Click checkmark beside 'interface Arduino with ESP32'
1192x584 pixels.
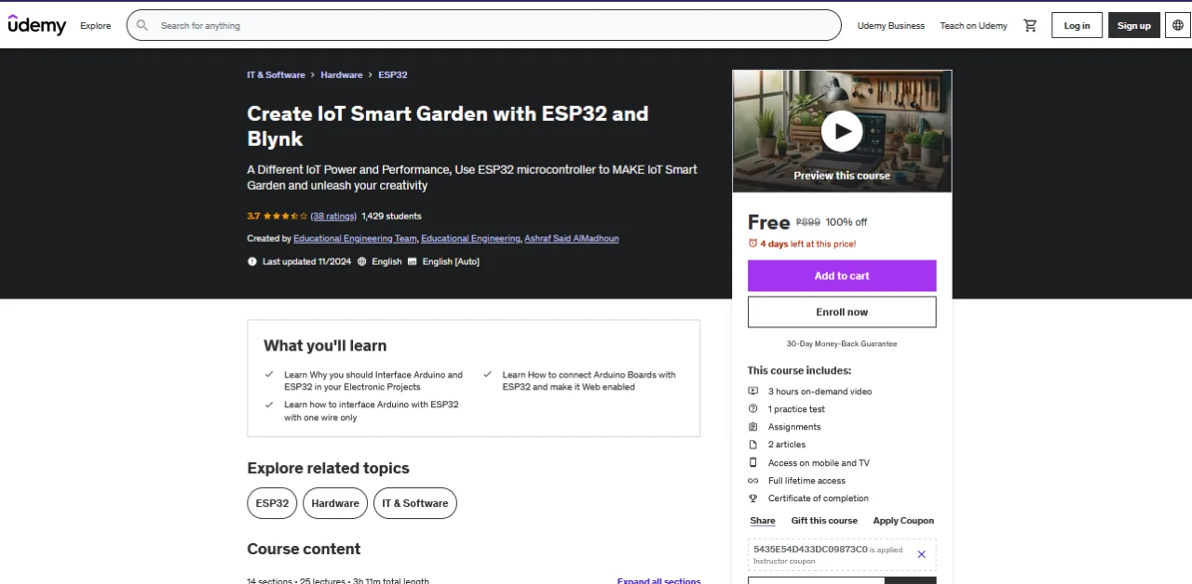click(269, 405)
